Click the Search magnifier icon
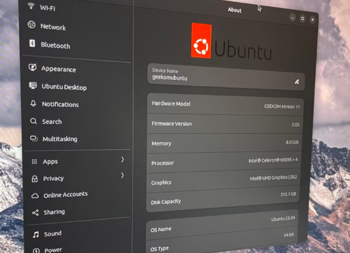The width and height of the screenshot is (350, 253). coord(33,121)
